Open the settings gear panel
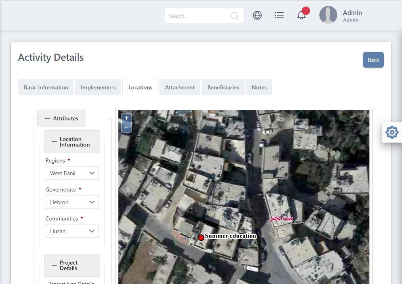This screenshot has height=284, width=402. 392,132
